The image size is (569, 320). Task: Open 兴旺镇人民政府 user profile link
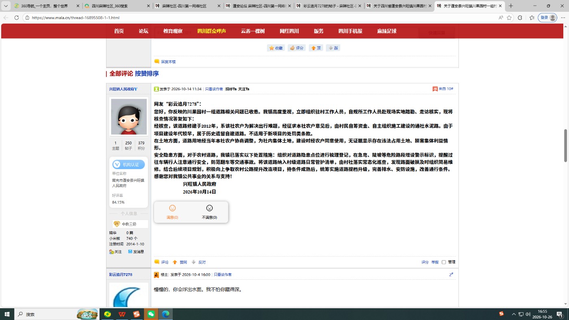[123, 89]
